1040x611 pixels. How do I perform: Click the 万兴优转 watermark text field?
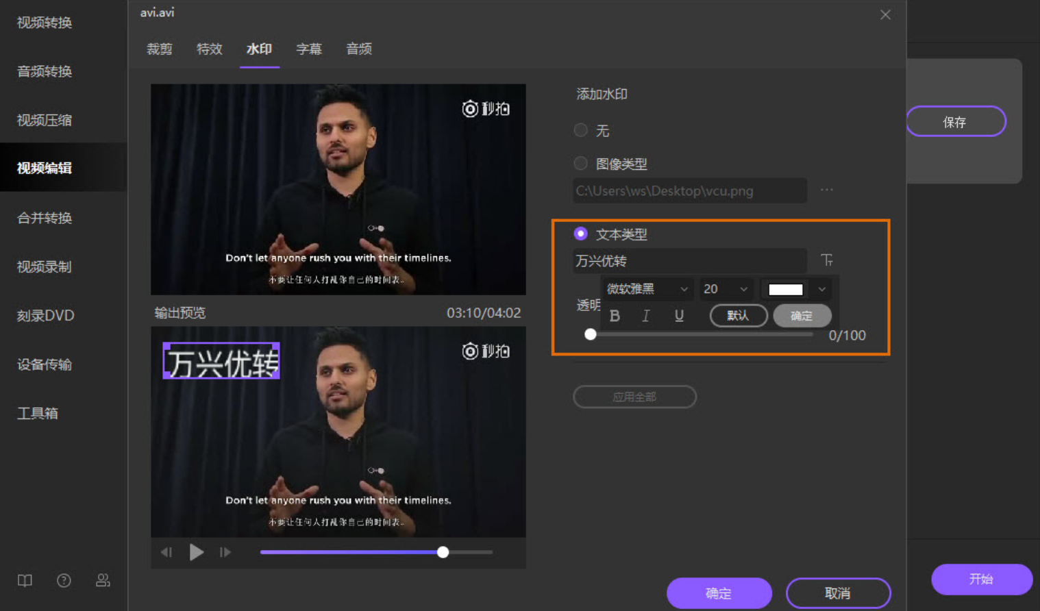(690, 261)
